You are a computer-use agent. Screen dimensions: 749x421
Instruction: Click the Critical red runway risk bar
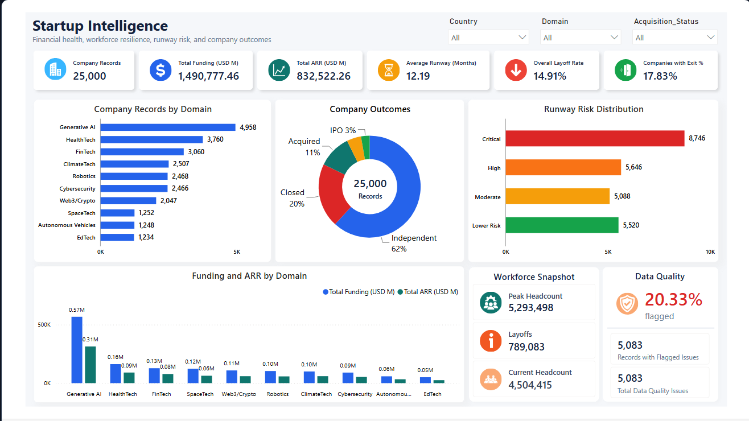pos(595,139)
